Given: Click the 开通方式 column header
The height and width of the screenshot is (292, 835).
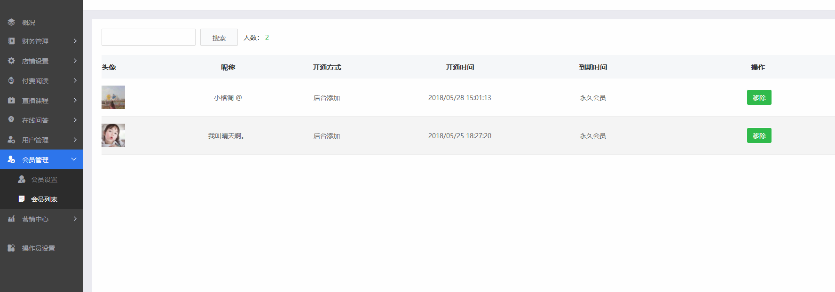Looking at the screenshot, I should tap(327, 67).
